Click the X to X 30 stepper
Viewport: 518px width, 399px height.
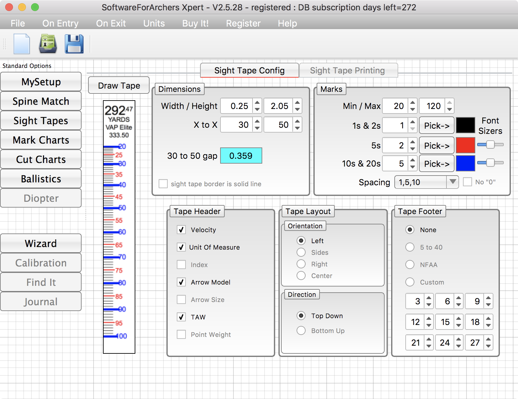point(257,125)
